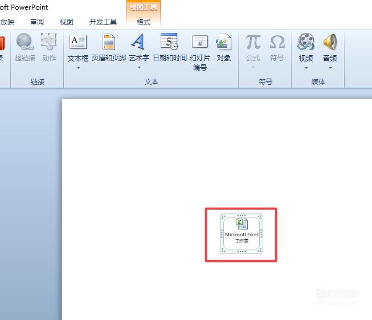
Task: Open the Developer (开发工具) tab
Action: point(103,22)
